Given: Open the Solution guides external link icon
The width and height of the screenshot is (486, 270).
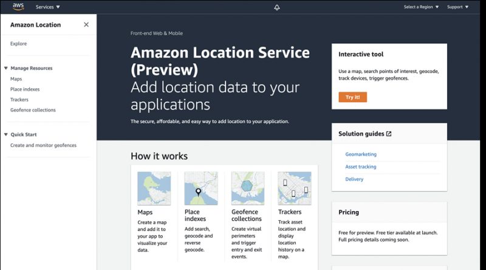Looking at the screenshot, I should [389, 134].
